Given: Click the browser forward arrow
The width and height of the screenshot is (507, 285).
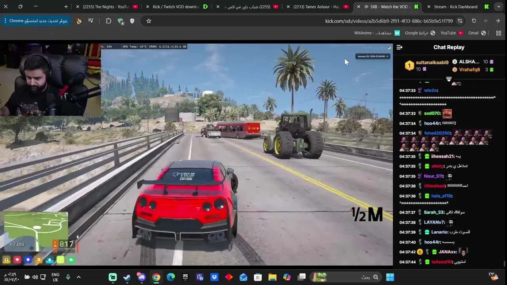Looking at the screenshot, I should (x=486, y=21).
